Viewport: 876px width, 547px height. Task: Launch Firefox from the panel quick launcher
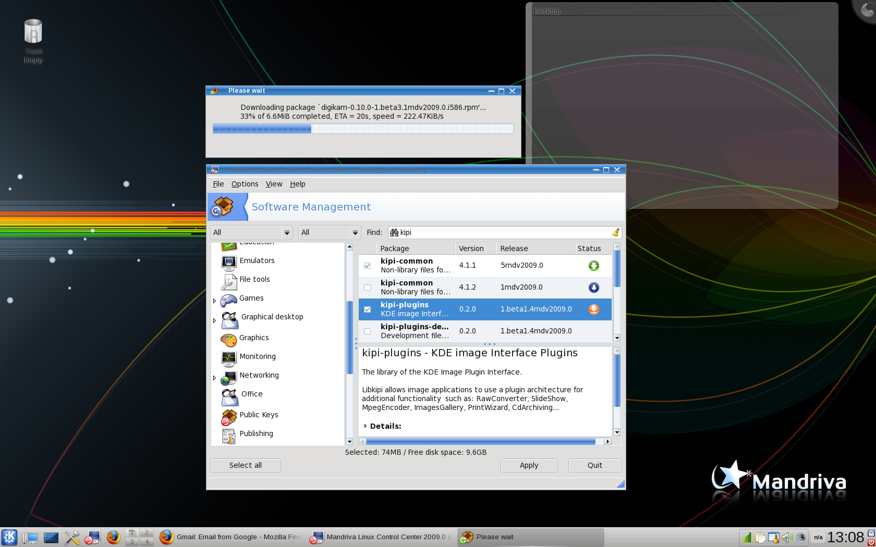point(113,537)
